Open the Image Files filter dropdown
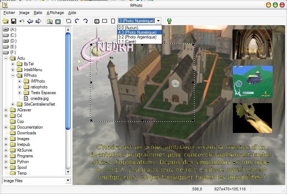The image size is (287, 194). point(68,181)
